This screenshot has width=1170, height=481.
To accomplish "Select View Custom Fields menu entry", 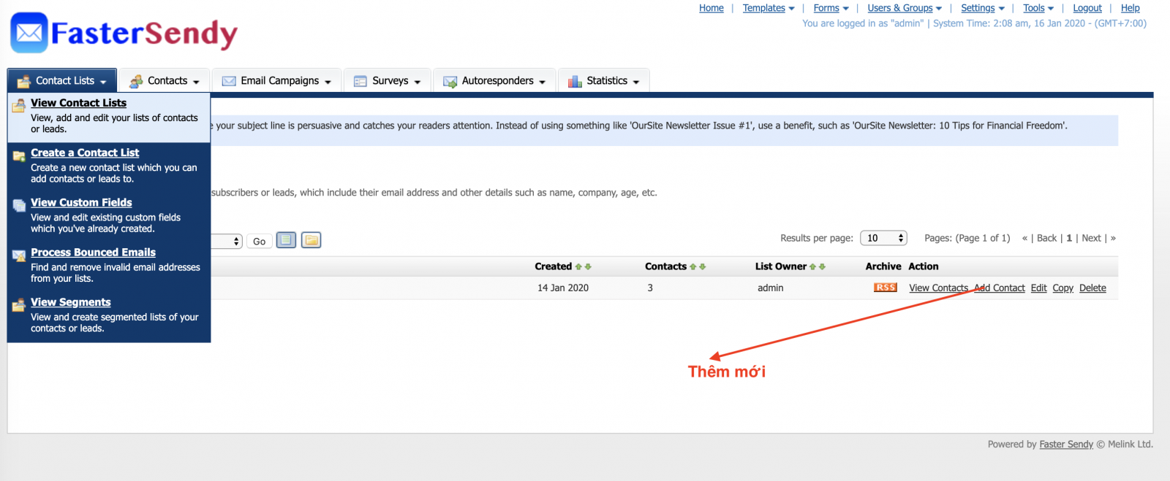I will pyautogui.click(x=81, y=202).
